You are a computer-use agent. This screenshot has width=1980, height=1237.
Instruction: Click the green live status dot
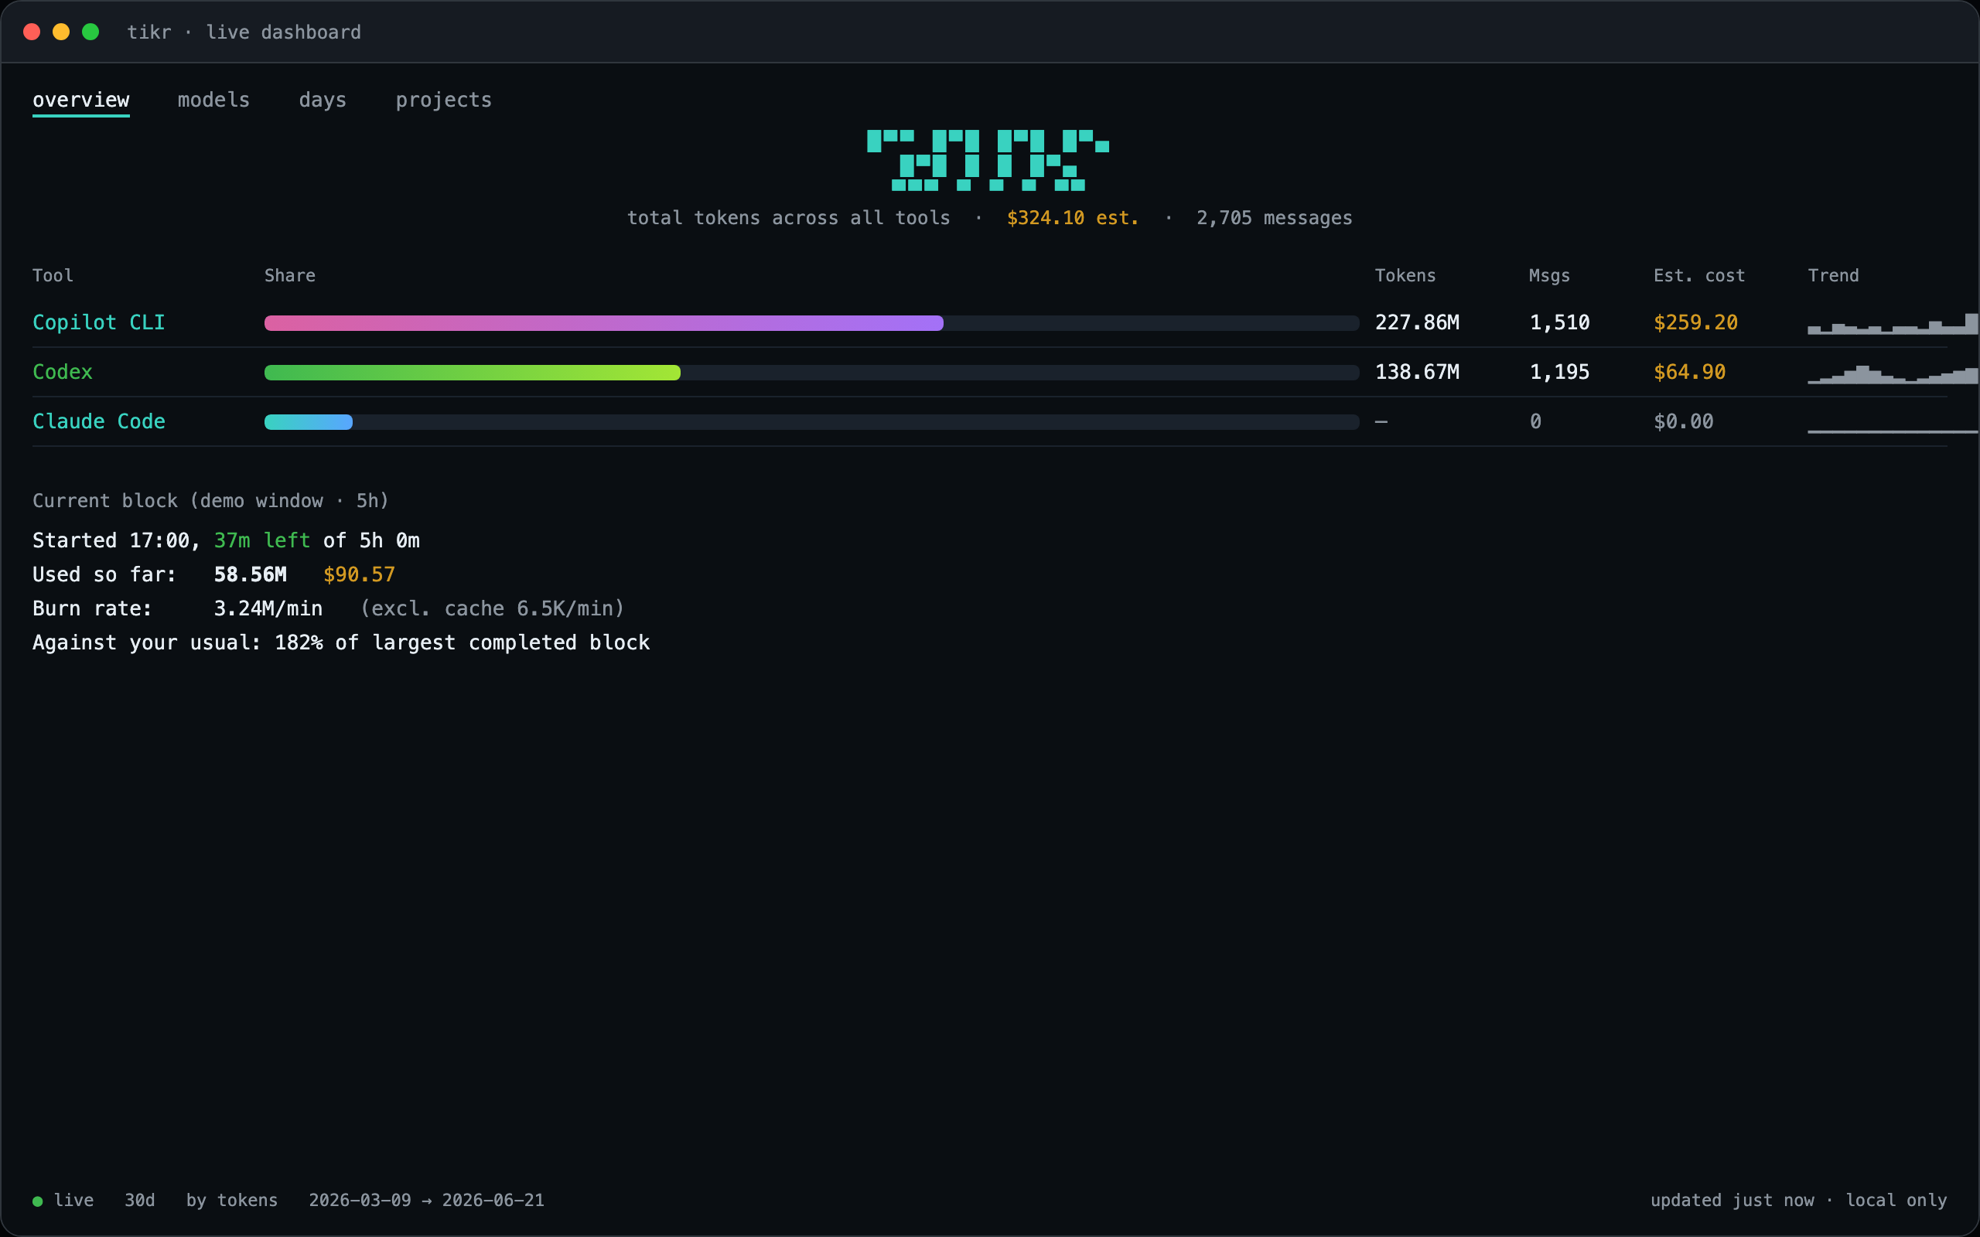[x=38, y=1201]
